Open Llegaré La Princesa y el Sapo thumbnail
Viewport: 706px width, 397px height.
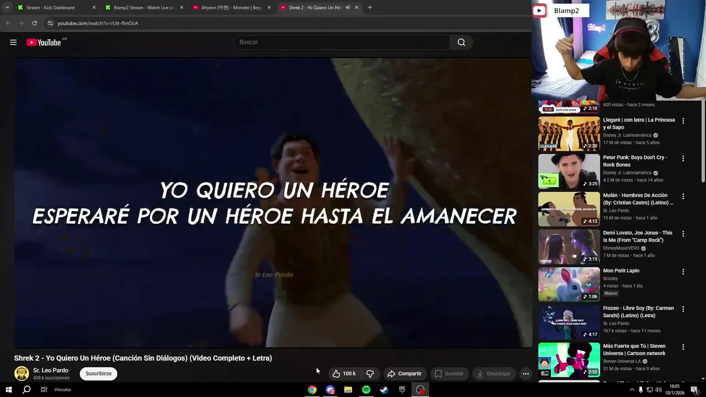569,133
